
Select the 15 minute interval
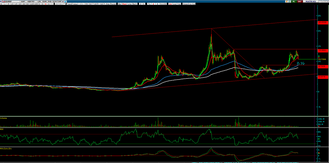pos(16,4)
